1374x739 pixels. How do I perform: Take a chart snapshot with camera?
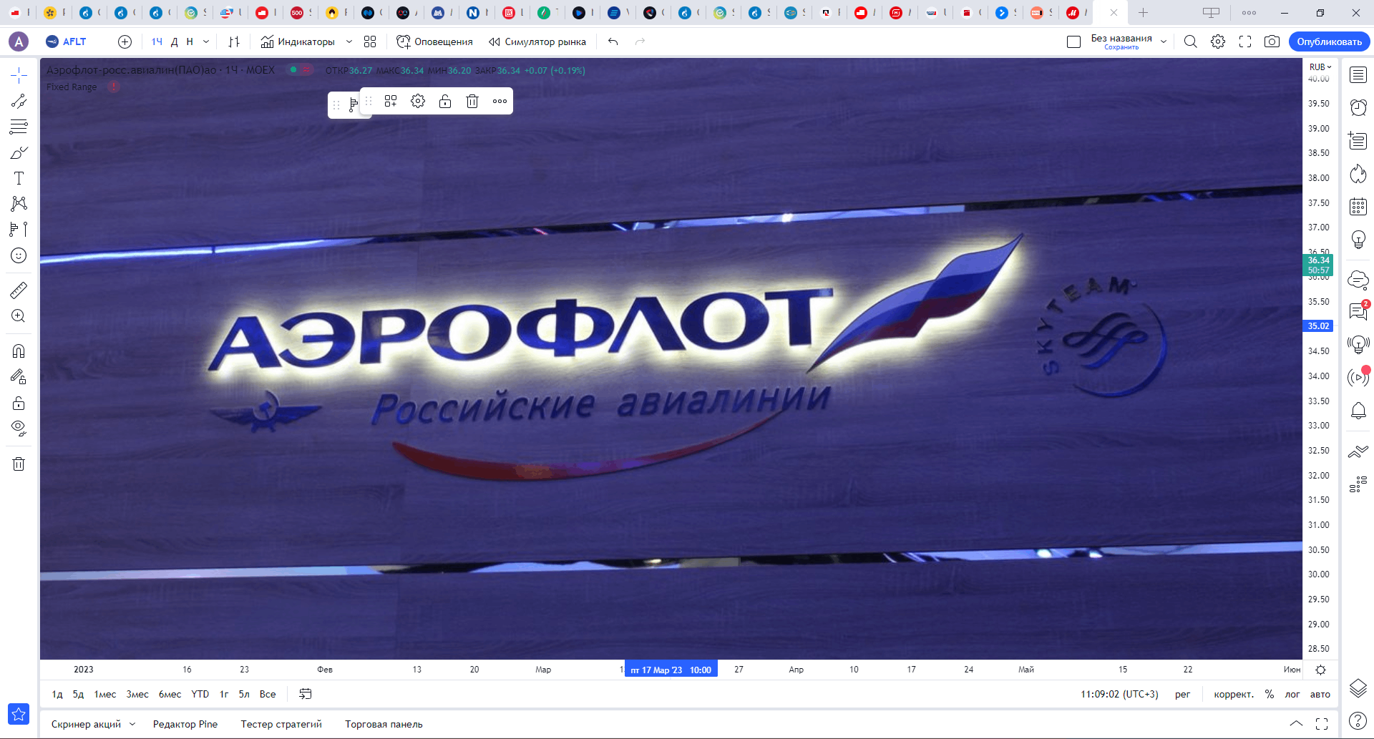pyautogui.click(x=1272, y=41)
